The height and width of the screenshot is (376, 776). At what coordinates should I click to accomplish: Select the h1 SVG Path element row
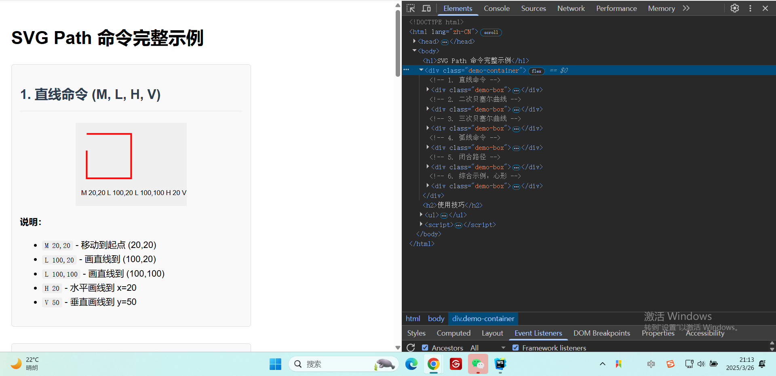pos(476,61)
